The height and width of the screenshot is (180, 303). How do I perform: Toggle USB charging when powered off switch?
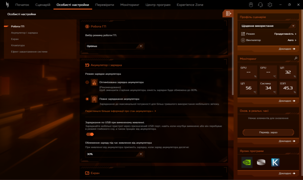[90, 134]
